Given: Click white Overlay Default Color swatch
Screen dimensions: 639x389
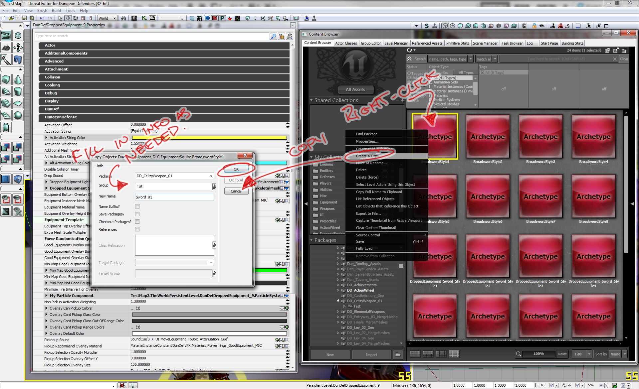Looking at the screenshot, I should tap(209, 333).
